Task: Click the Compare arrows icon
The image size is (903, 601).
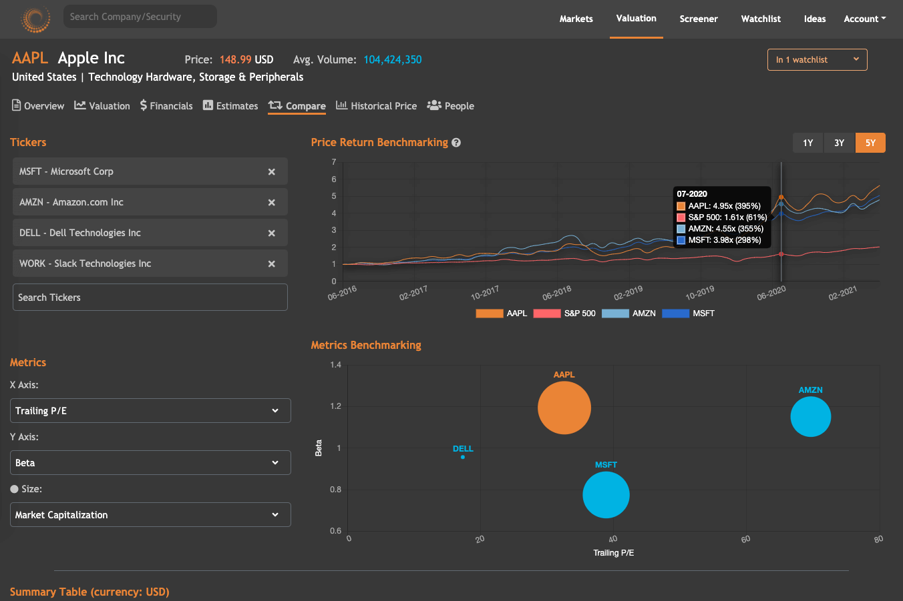Action: (275, 105)
